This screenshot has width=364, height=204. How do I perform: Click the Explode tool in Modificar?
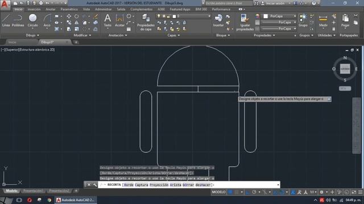tap(96, 23)
